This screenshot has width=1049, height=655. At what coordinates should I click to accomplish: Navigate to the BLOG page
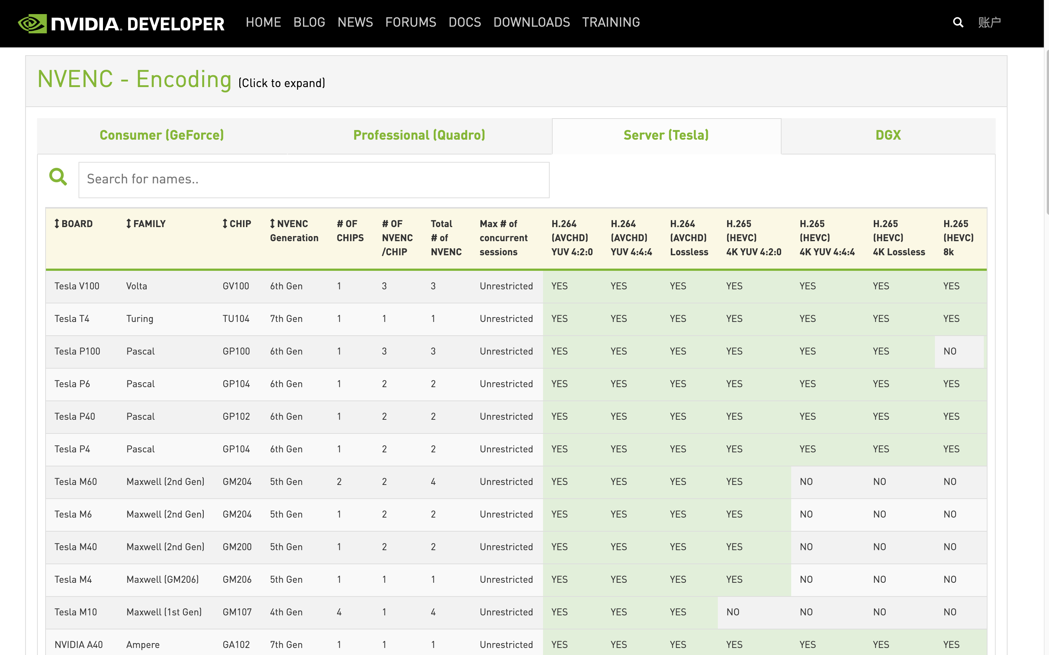[309, 23]
